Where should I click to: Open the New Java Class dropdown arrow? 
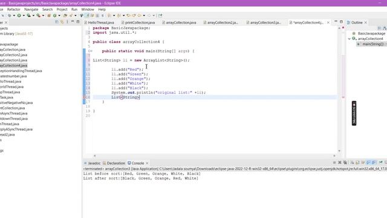pyautogui.click(x=59, y=16)
